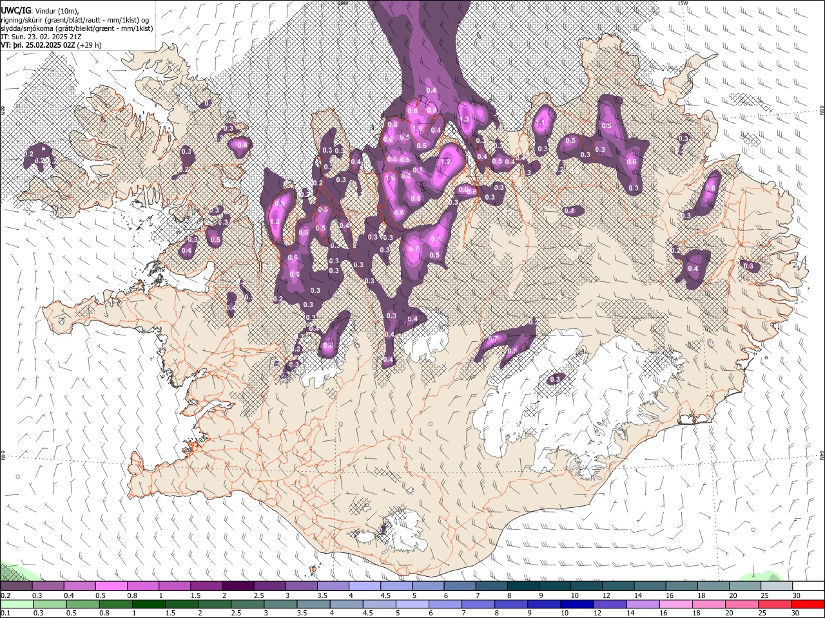
Task: Click the pale gray 25 swatch in upper row
Action: [777, 586]
